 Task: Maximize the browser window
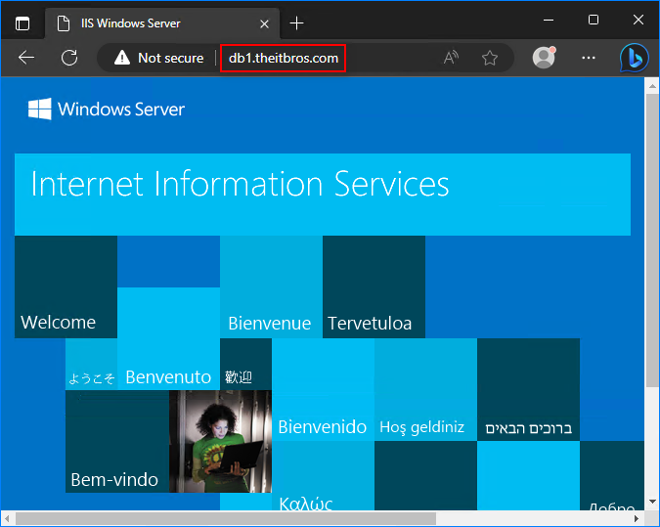pos(594,20)
